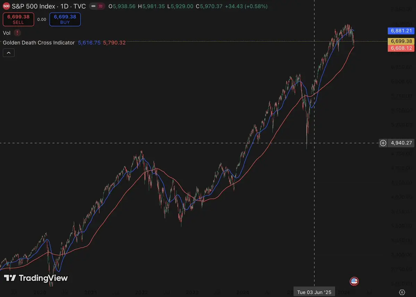
Task: Click the +34.43 (+0.58%) change value
Action: (x=246, y=6)
